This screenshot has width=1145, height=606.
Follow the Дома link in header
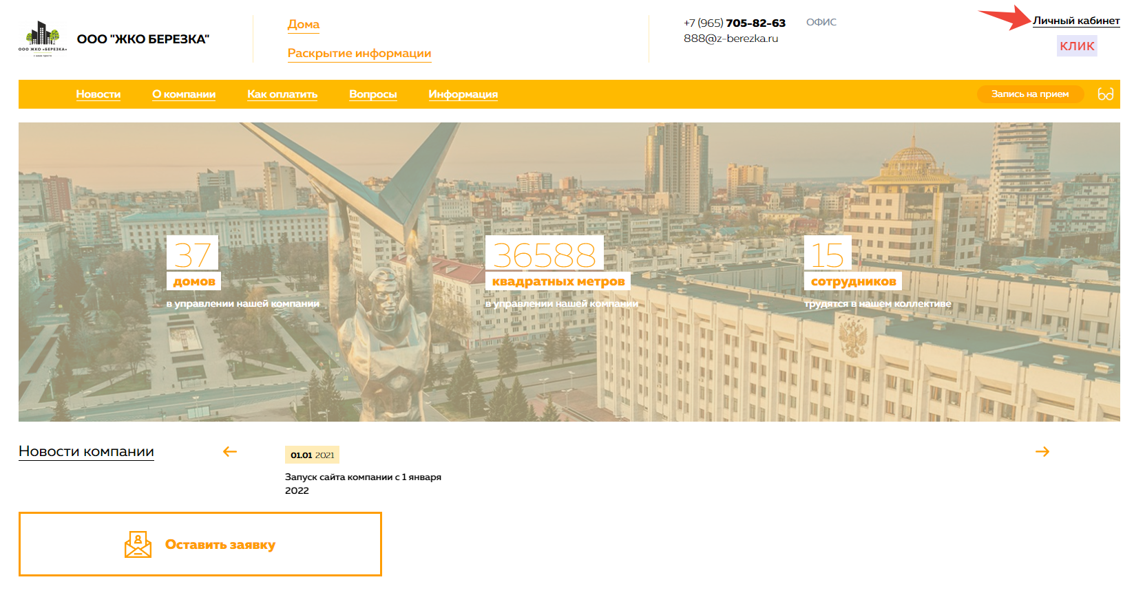[303, 24]
